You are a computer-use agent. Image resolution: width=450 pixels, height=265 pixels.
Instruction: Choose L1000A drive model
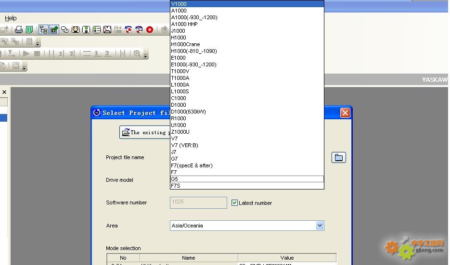[x=247, y=85]
